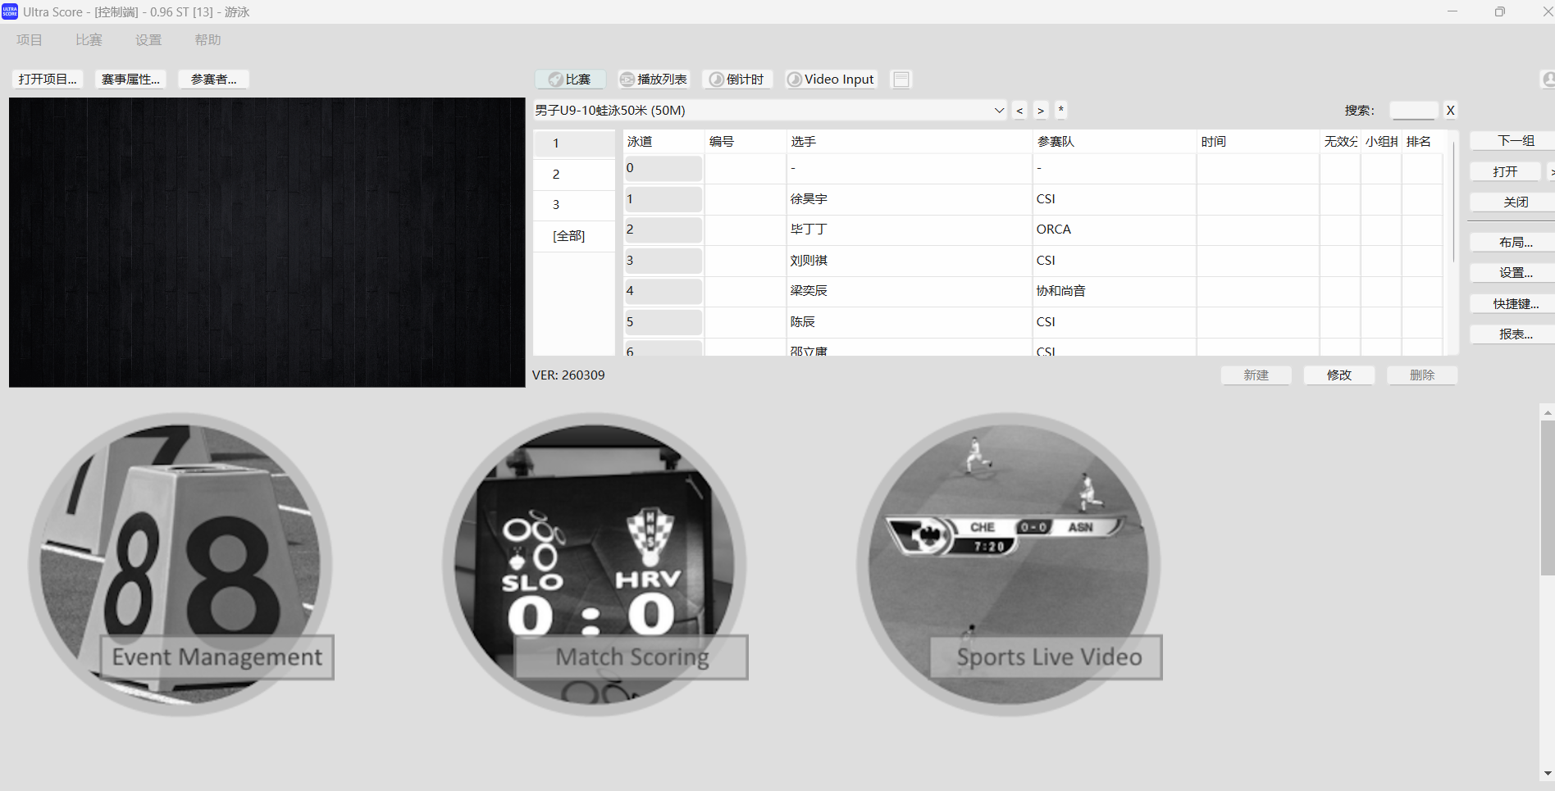Click the 修改 modify button
This screenshot has height=791, width=1555.
pos(1338,375)
